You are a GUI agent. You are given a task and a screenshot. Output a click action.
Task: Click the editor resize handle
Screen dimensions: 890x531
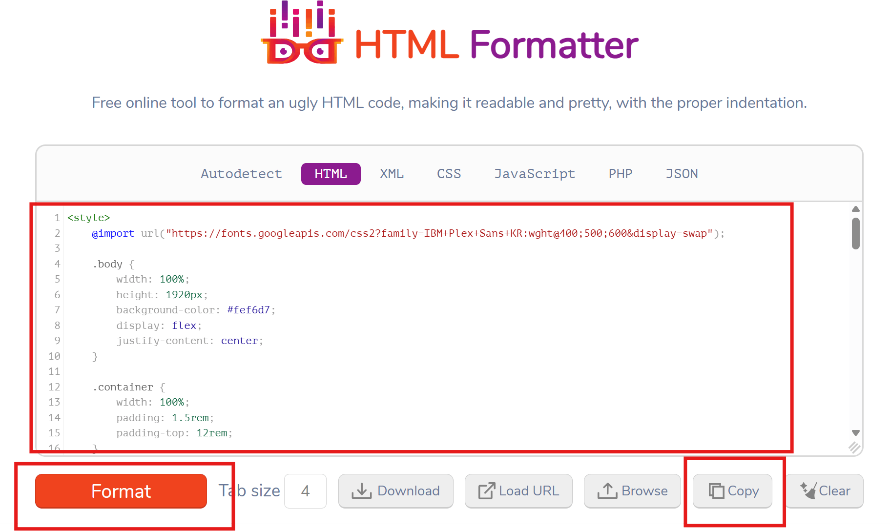[854, 447]
